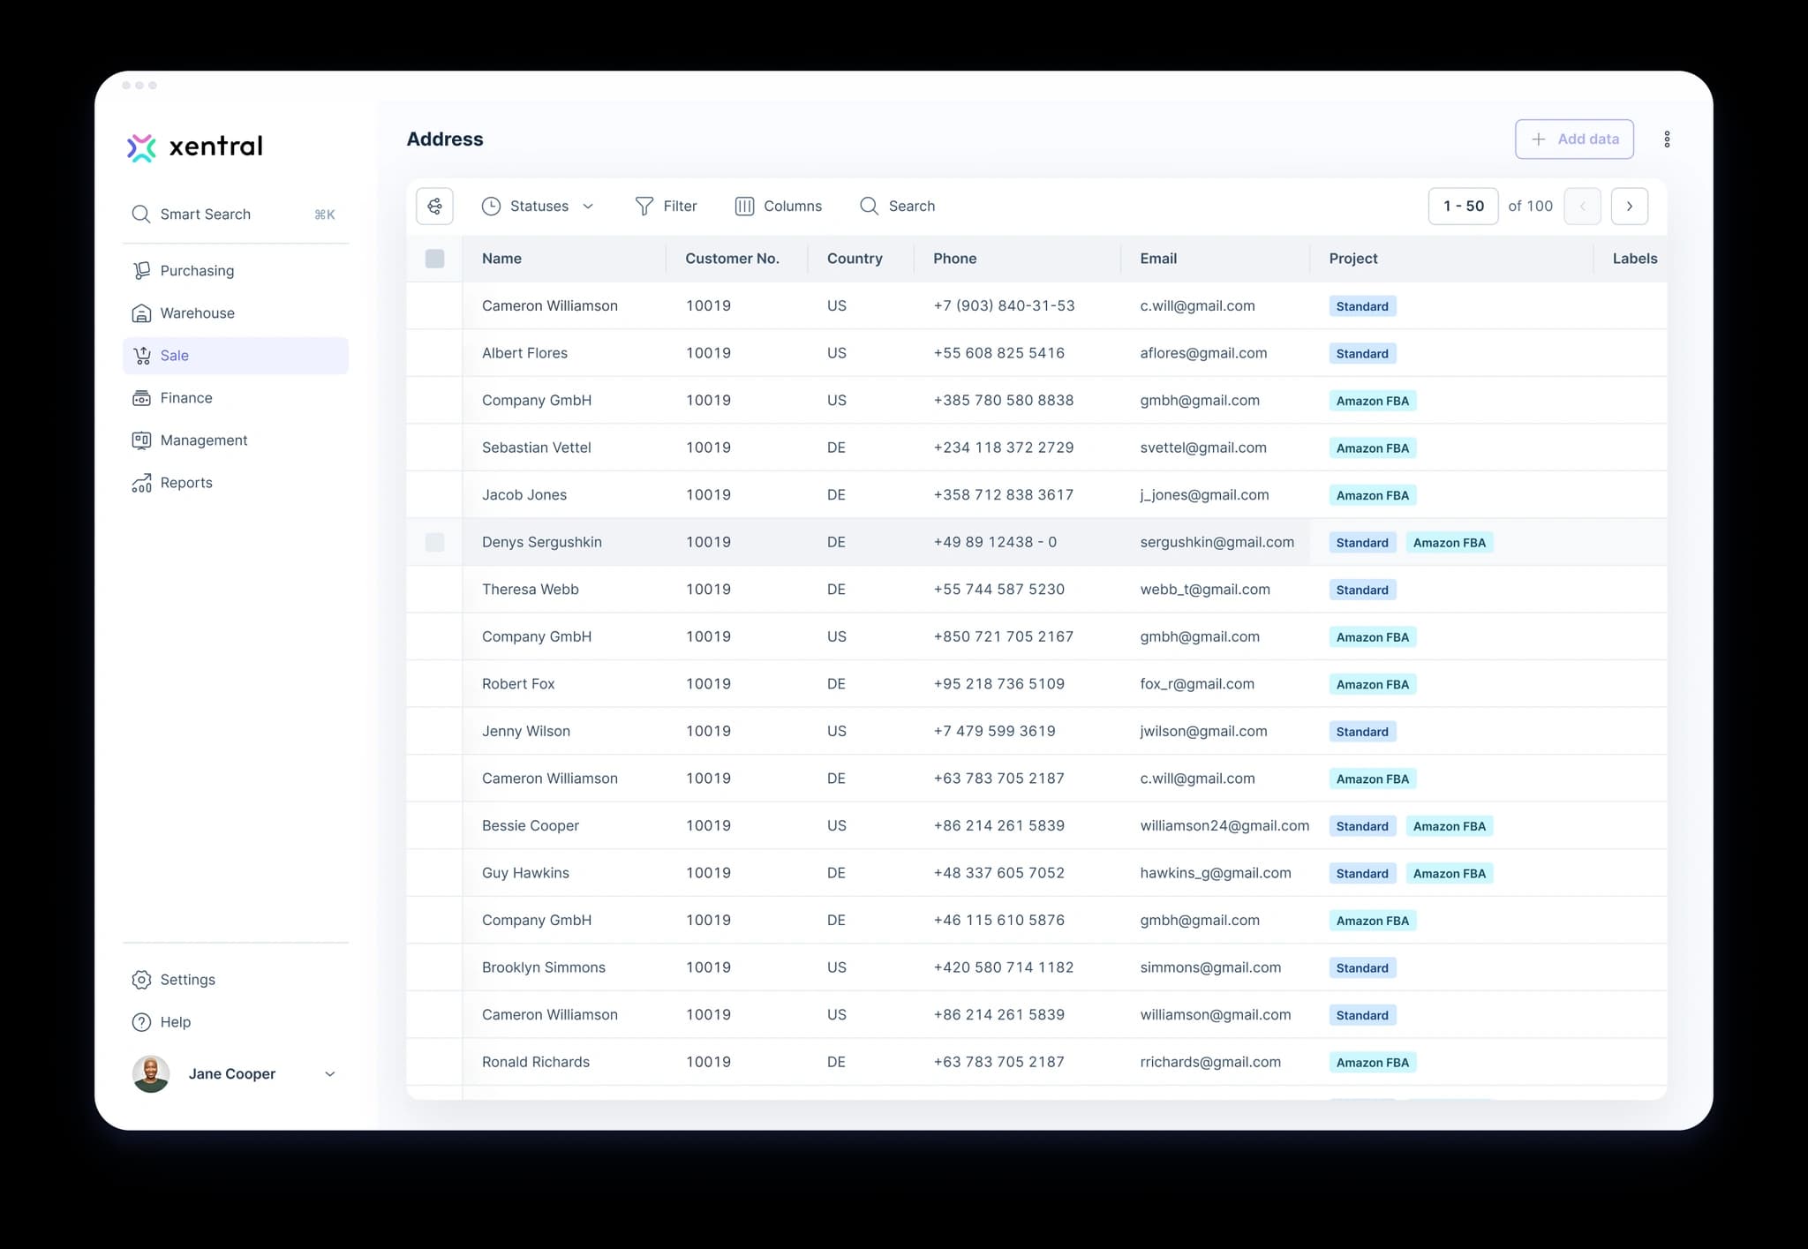The image size is (1808, 1249).
Task: Click the Statuses clock icon
Action: pyautogui.click(x=491, y=206)
